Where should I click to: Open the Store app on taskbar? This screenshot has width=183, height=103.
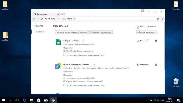(x=39, y=100)
